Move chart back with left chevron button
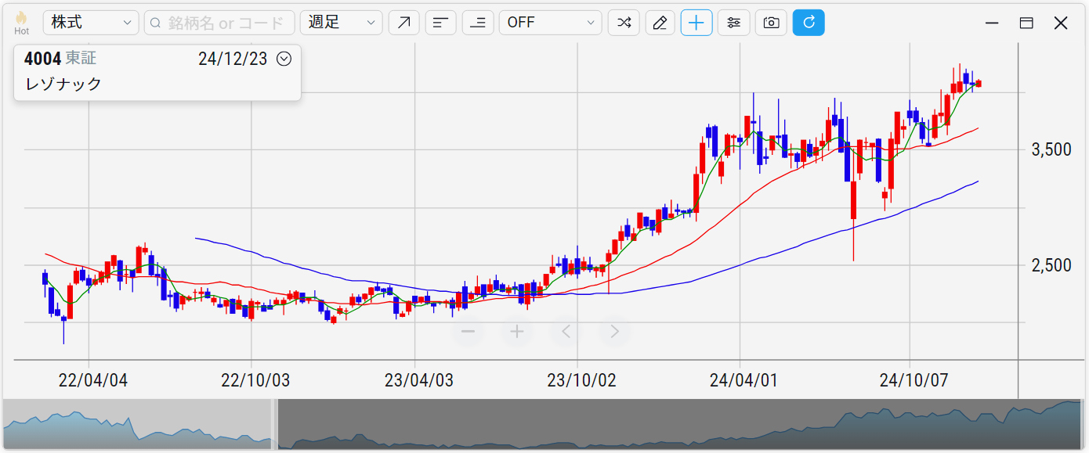This screenshot has height=453, width=1089. 566,332
